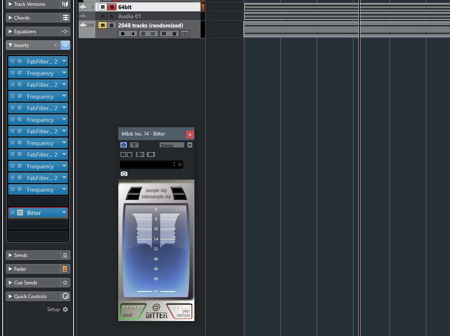Image resolution: width=450 pixels, height=336 pixels.
Task: Click the Quick Controls circle icon
Action: pos(65,296)
